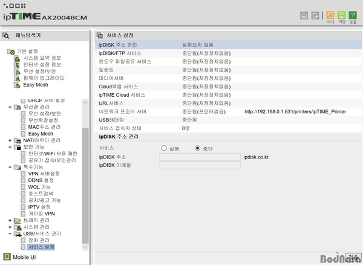Open IPTV 설정 menu item
This screenshot has width=363, height=265.
click(x=39, y=207)
